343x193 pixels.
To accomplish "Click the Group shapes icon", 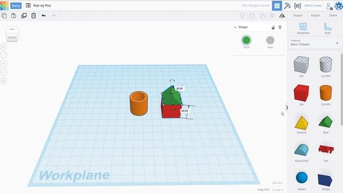I will pyautogui.click(x=252, y=16).
